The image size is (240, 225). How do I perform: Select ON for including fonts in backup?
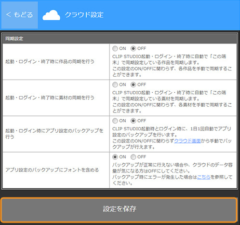coord(115,157)
